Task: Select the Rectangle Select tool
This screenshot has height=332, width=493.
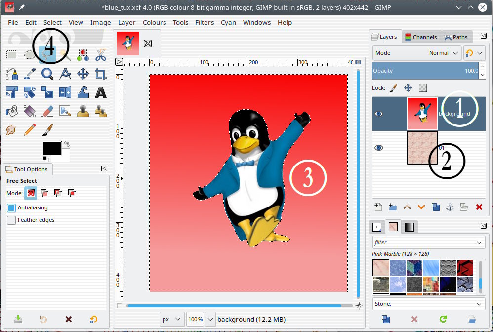Action: (x=12, y=55)
